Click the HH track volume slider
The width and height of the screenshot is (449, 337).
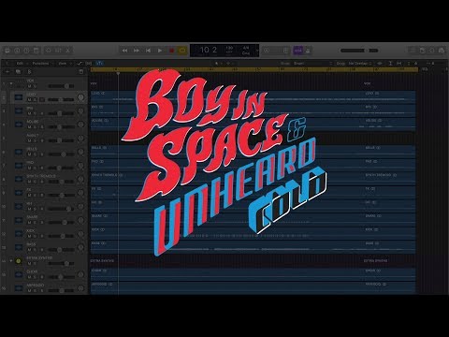click(61, 209)
